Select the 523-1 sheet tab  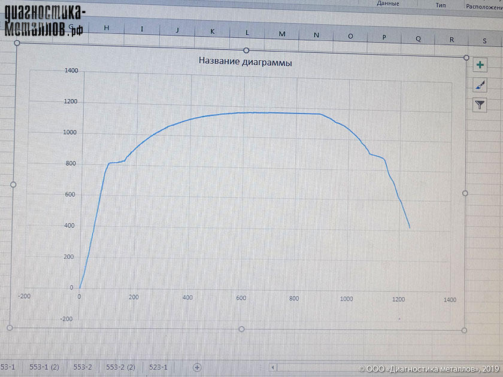(x=158, y=367)
